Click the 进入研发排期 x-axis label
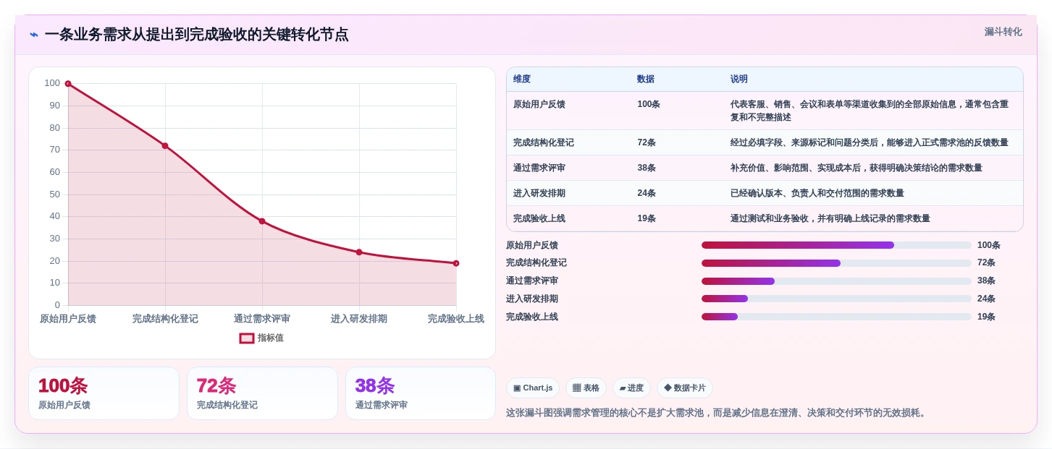The width and height of the screenshot is (1052, 449). coord(359,319)
